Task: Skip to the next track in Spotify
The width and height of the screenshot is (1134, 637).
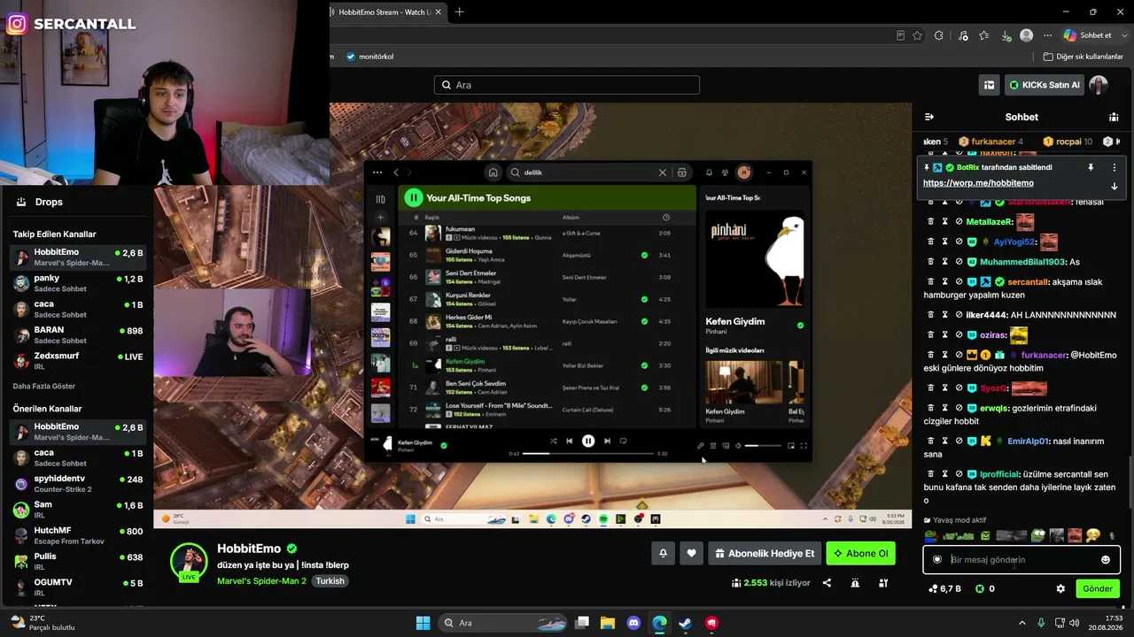Action: pos(607,441)
